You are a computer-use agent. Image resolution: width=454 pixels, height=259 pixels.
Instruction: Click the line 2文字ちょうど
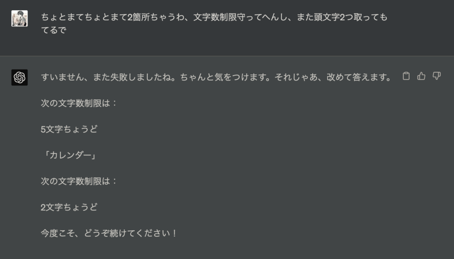click(x=69, y=207)
